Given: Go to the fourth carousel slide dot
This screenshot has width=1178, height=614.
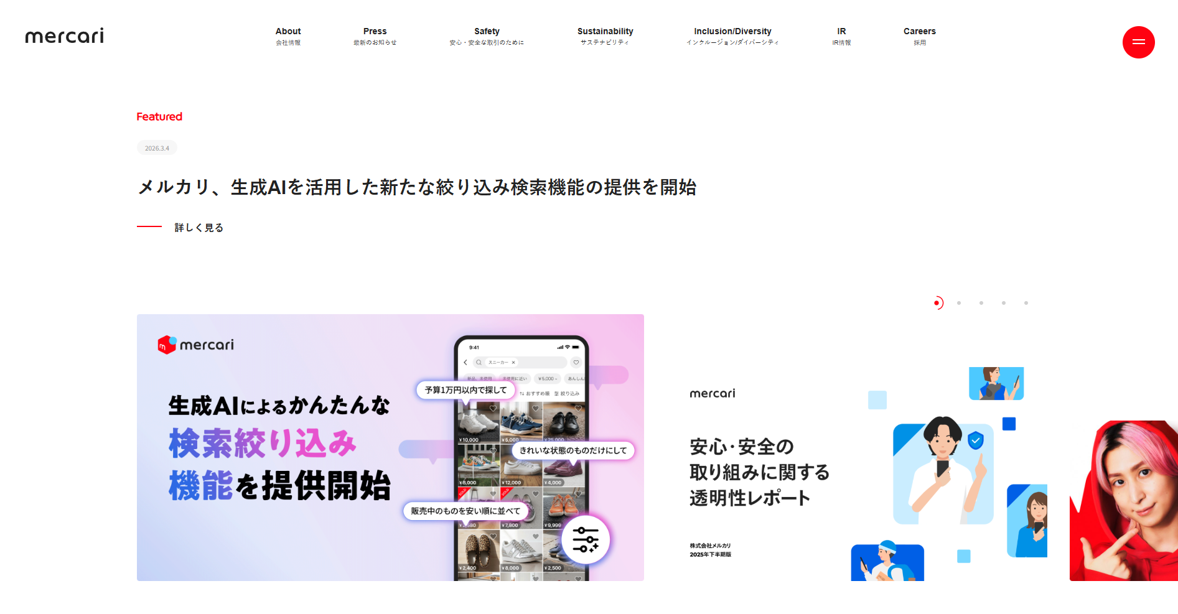Looking at the screenshot, I should click(x=1004, y=303).
